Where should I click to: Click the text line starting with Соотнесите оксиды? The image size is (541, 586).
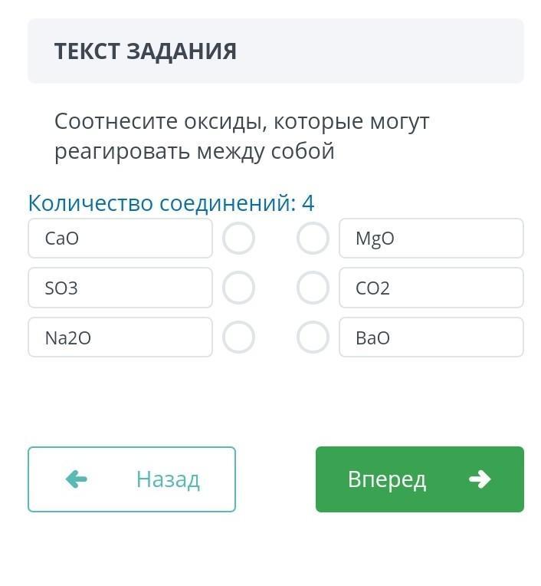[242, 121]
